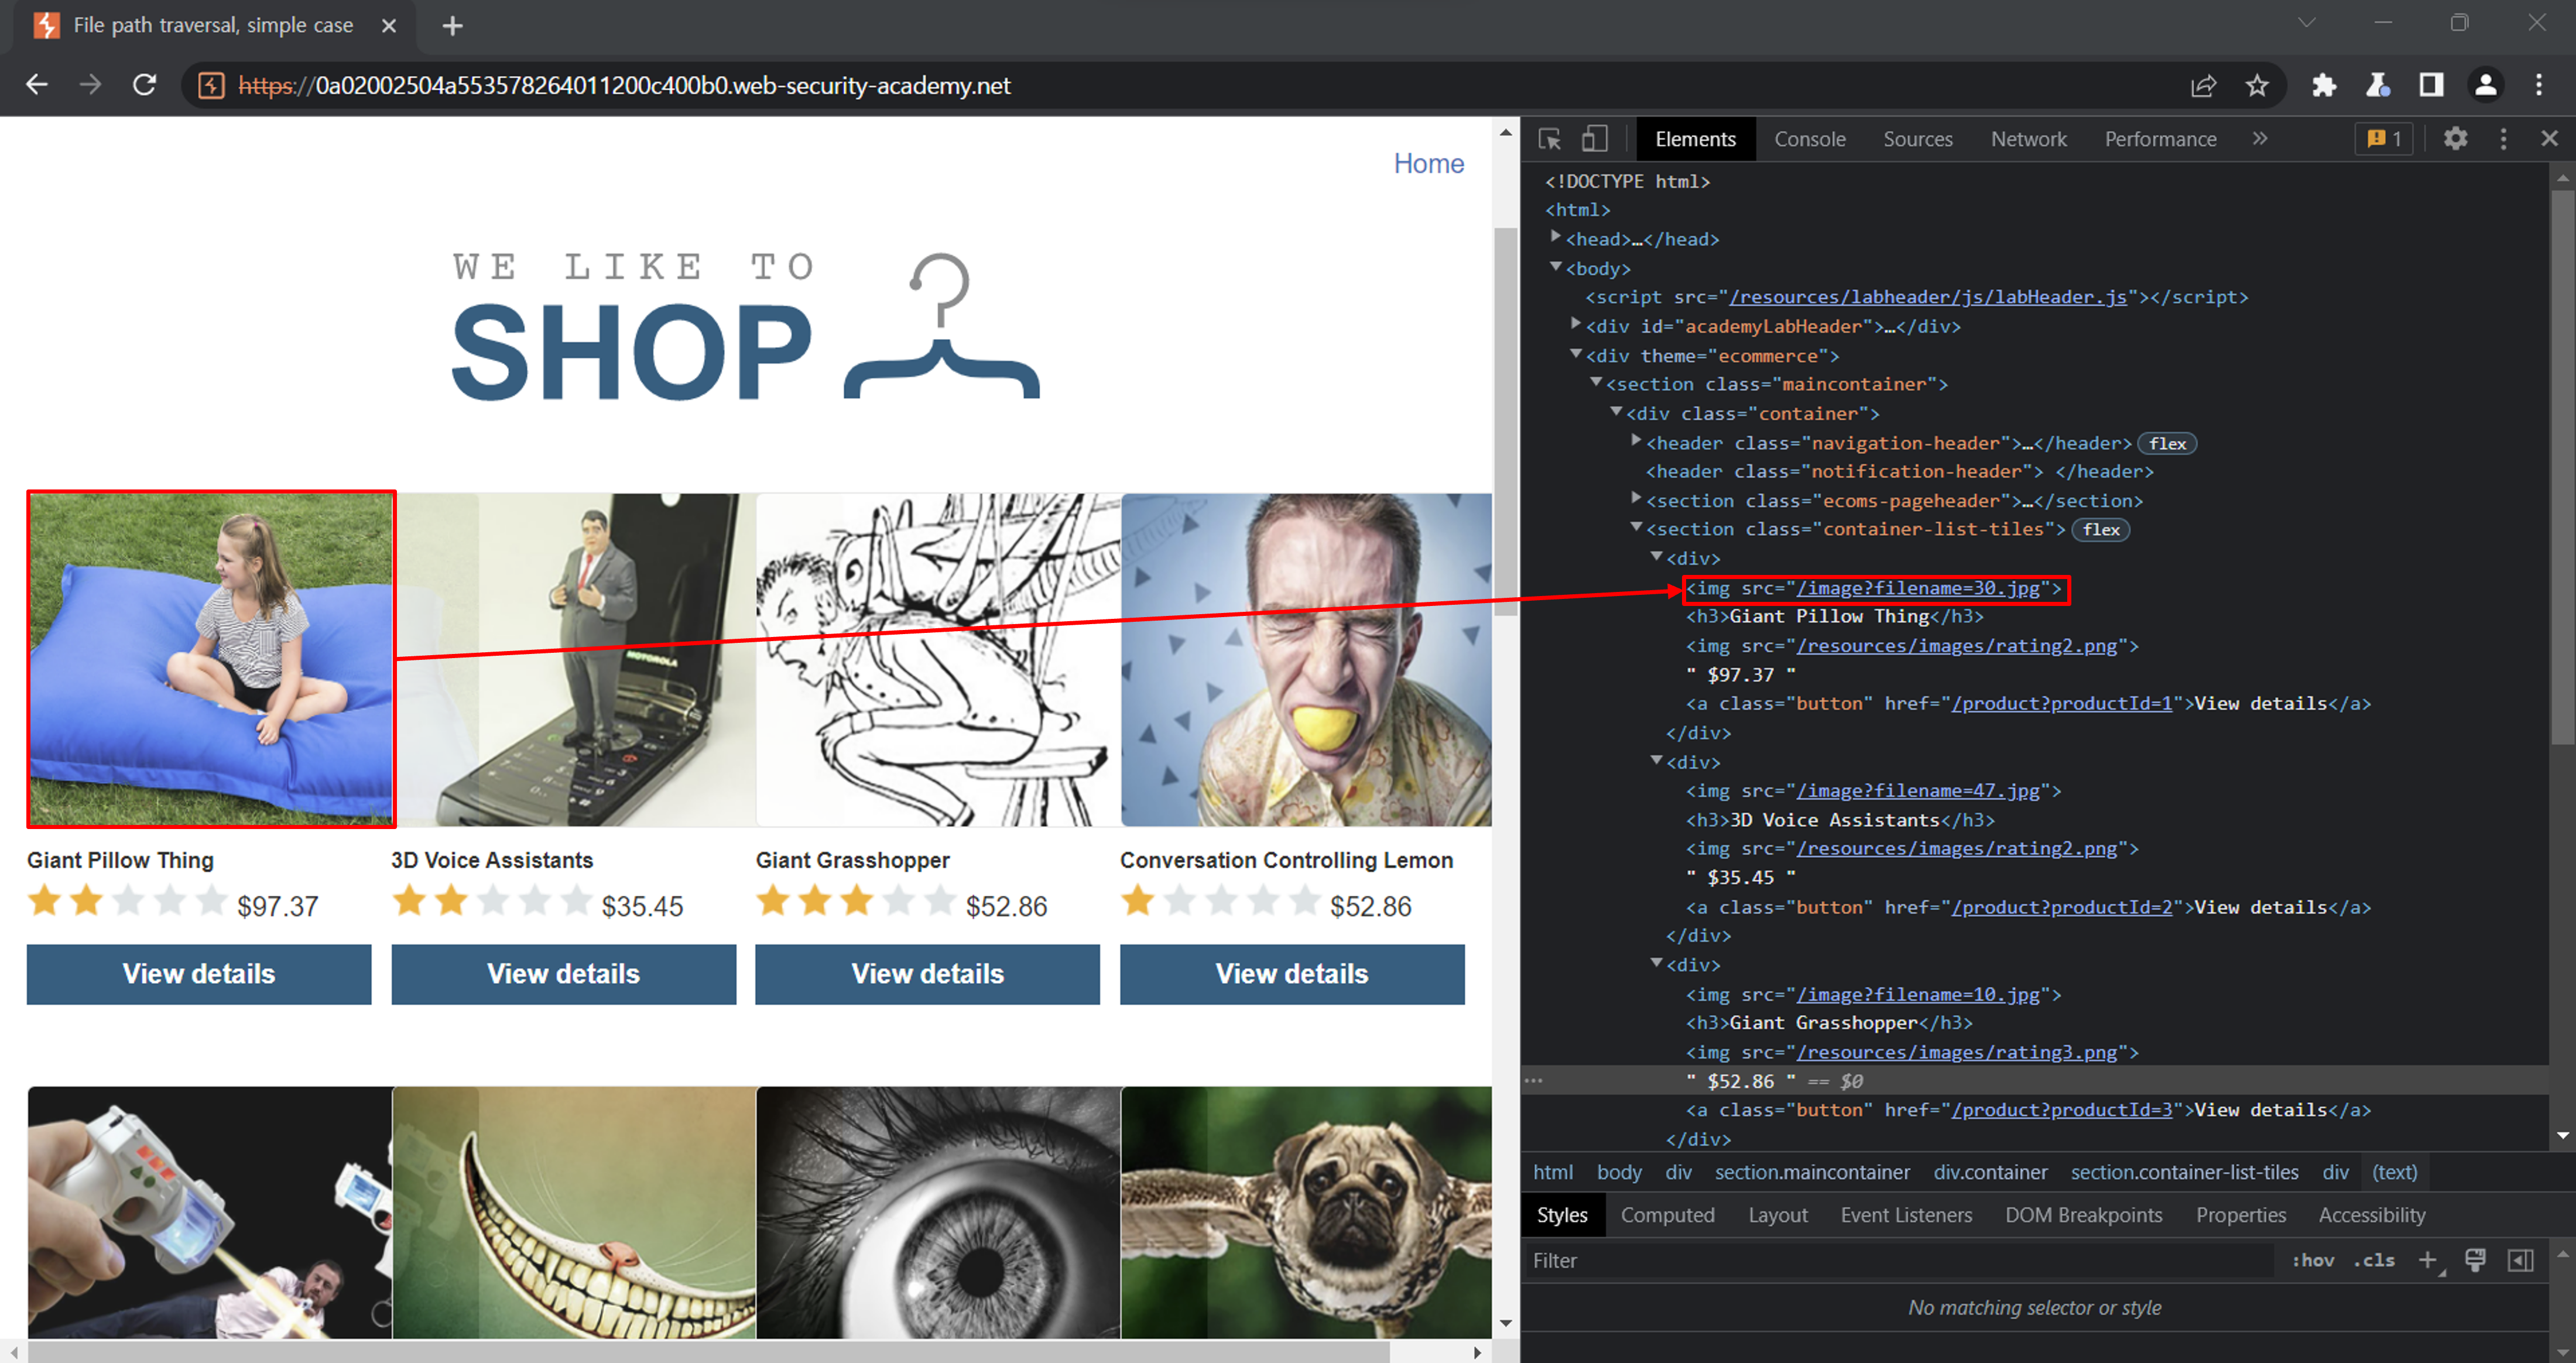Open the extensions puzzle icon
Image resolution: width=2576 pixels, height=1363 pixels.
[x=2323, y=86]
